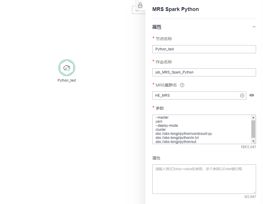Click the MRS Spark Python panel title
Viewport: 263px width, 204px height.
[175, 9]
